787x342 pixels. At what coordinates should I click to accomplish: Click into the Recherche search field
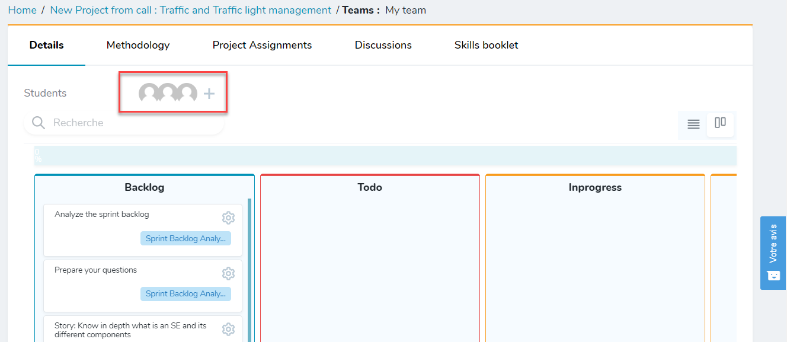pos(124,123)
